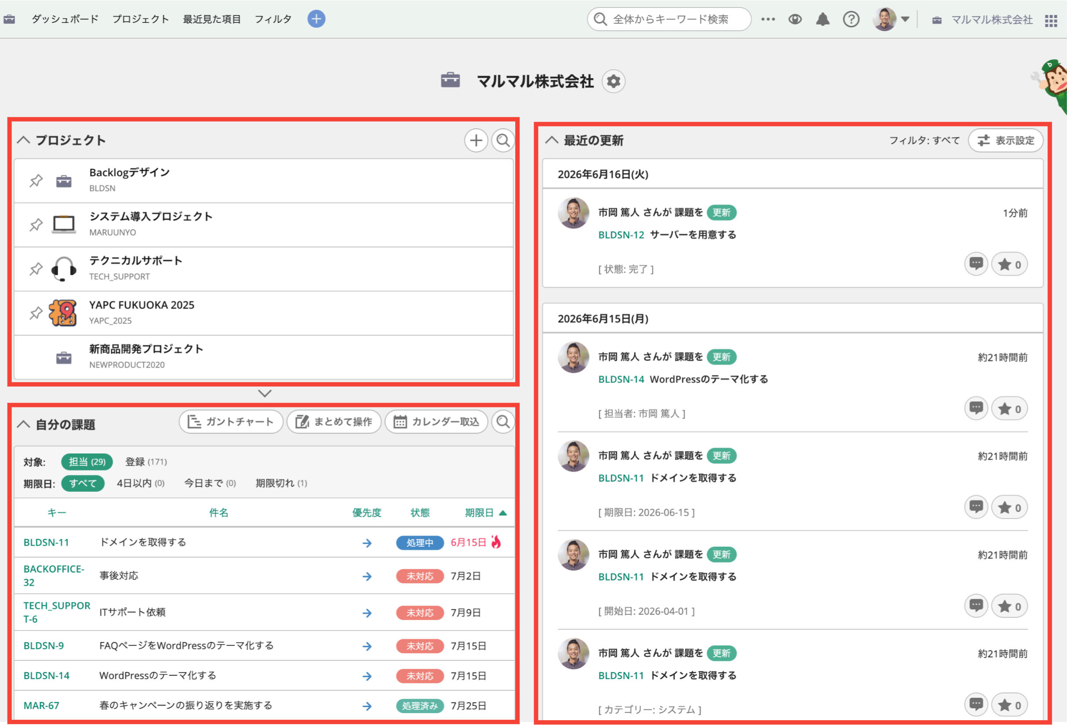
Task: Collapse the 最近の更新 panel
Action: [551, 140]
